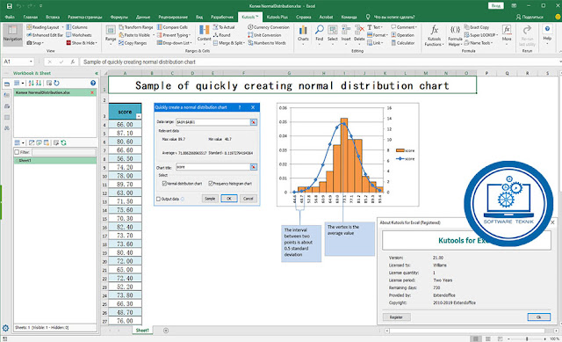
Task: Enable the Filter checkbox in navigation pane
Action: click(x=17, y=152)
